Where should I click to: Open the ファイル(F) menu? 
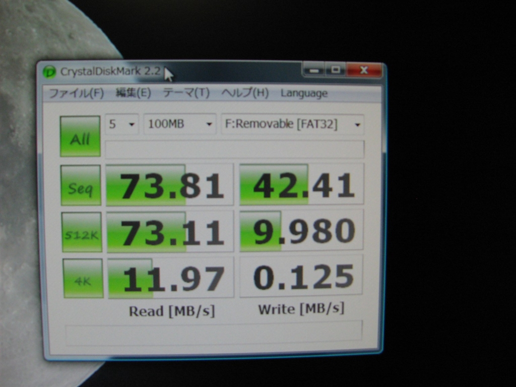point(77,93)
